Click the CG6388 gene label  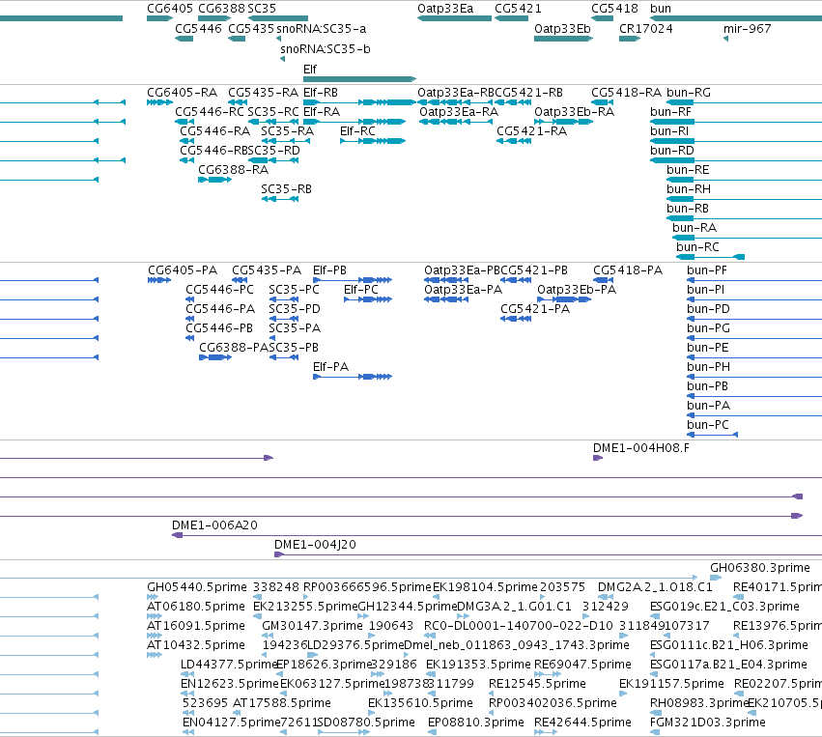[x=221, y=9]
